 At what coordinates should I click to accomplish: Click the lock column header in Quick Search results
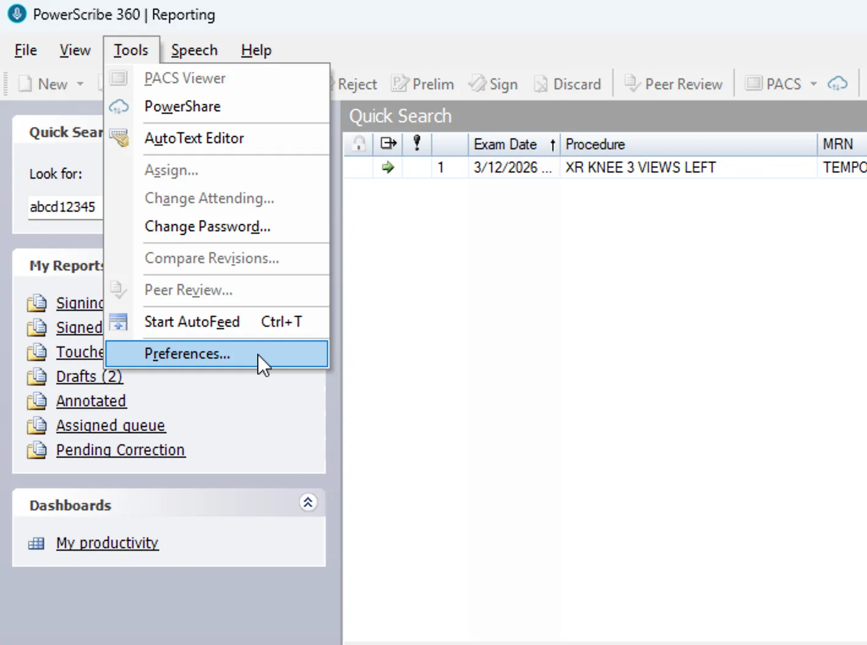(359, 144)
